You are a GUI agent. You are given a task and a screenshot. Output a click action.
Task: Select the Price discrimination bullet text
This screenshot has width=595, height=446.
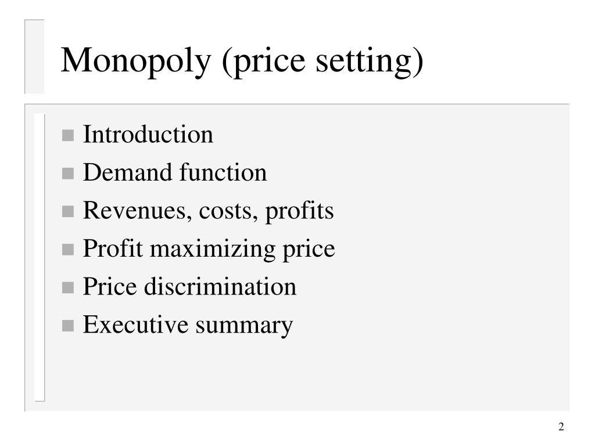pos(189,286)
